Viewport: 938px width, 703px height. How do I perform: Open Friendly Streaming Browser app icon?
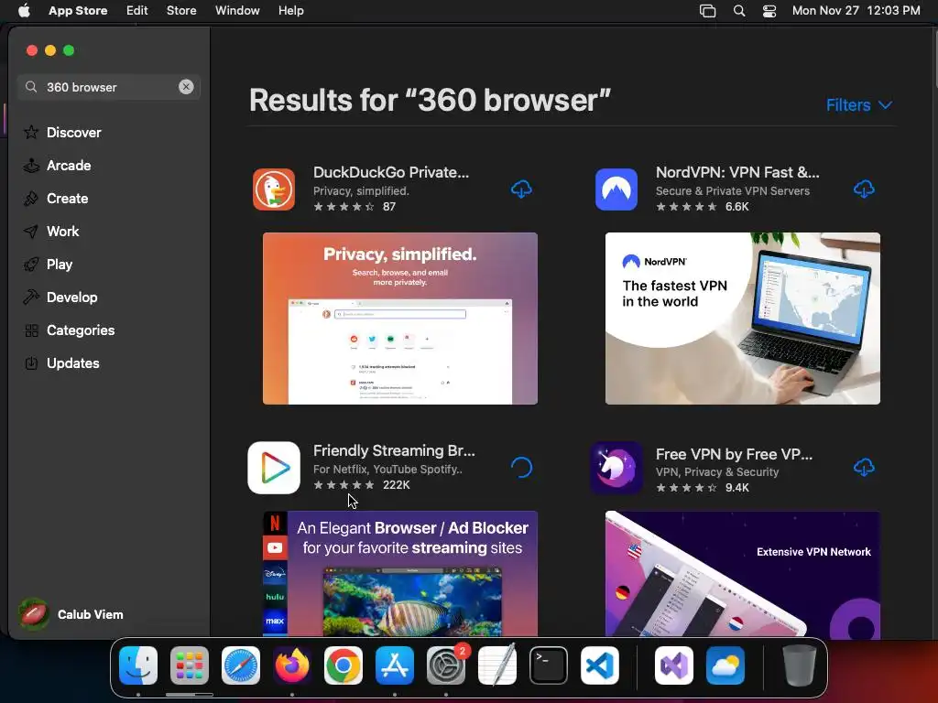[274, 468]
